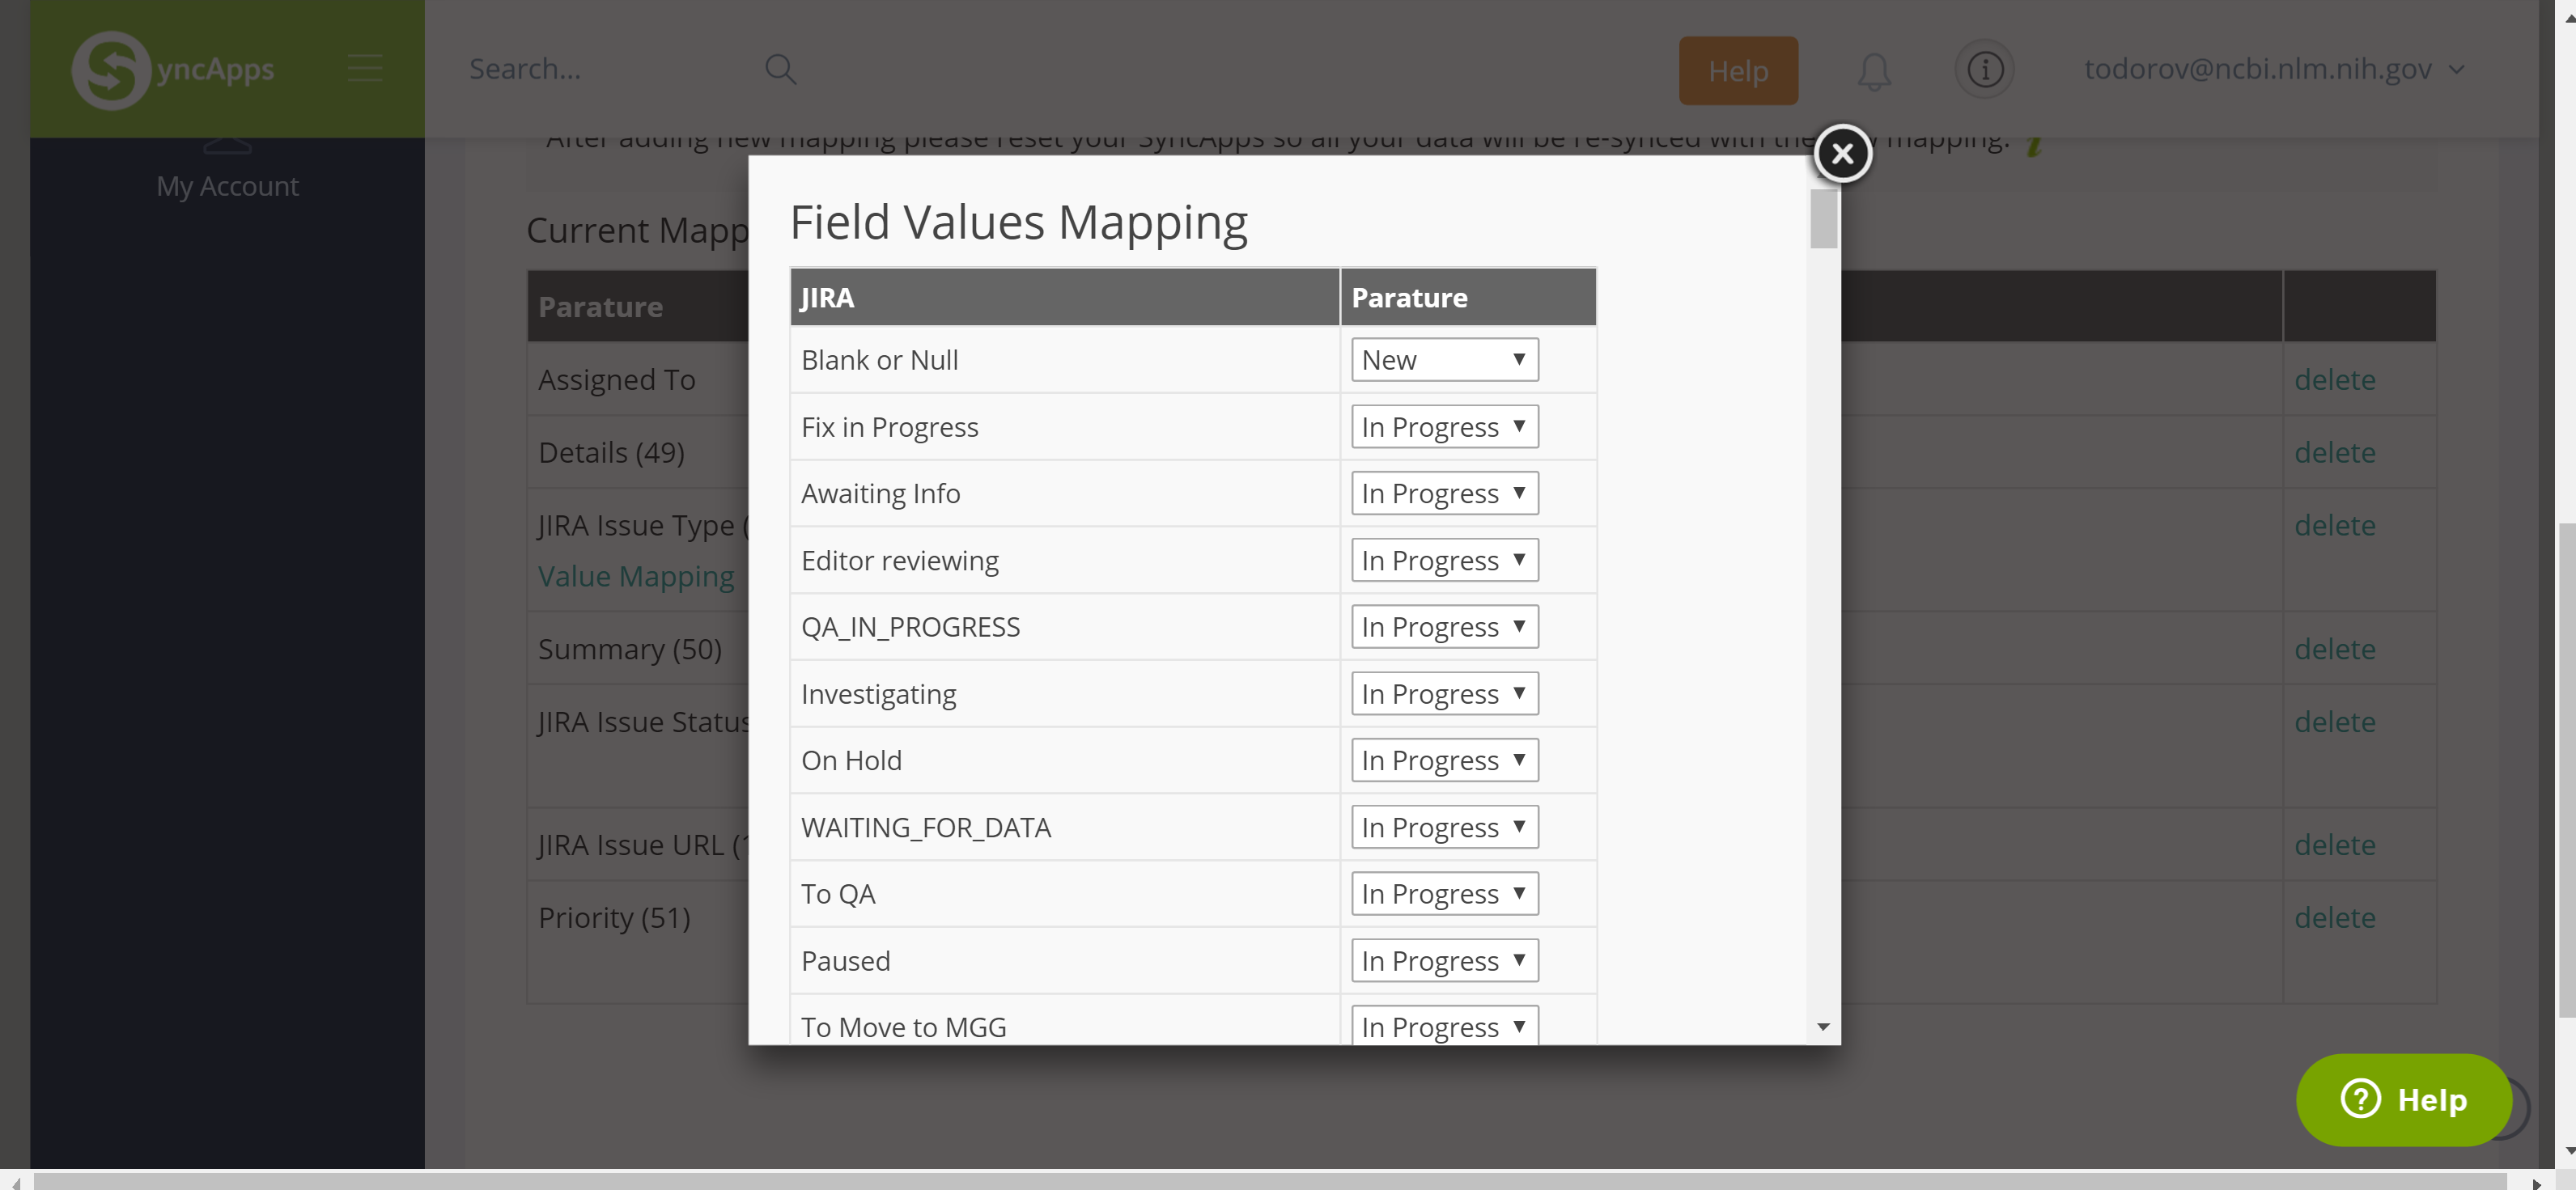Close the Field Values Mapping dialog
Image resolution: width=2576 pixels, height=1190 pixels.
1842,153
